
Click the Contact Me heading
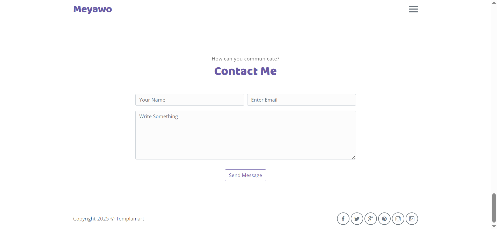[245, 71]
